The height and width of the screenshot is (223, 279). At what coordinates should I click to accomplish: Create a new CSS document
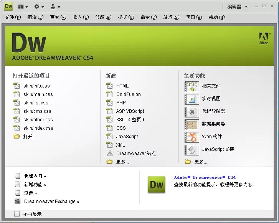(x=121, y=128)
